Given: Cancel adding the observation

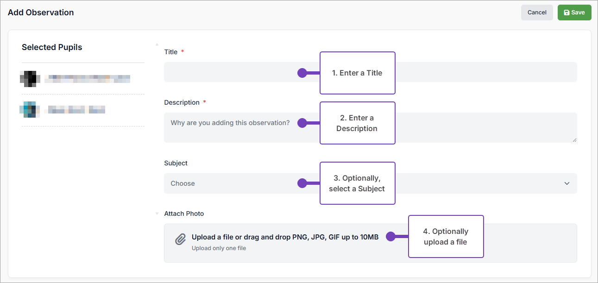Looking at the screenshot, I should pos(537,13).
